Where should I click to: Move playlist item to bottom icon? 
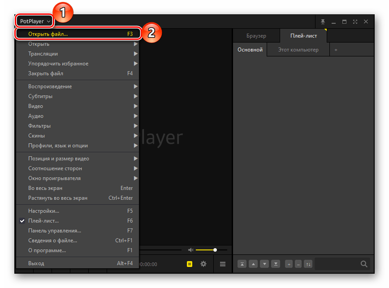pyautogui.click(x=276, y=264)
